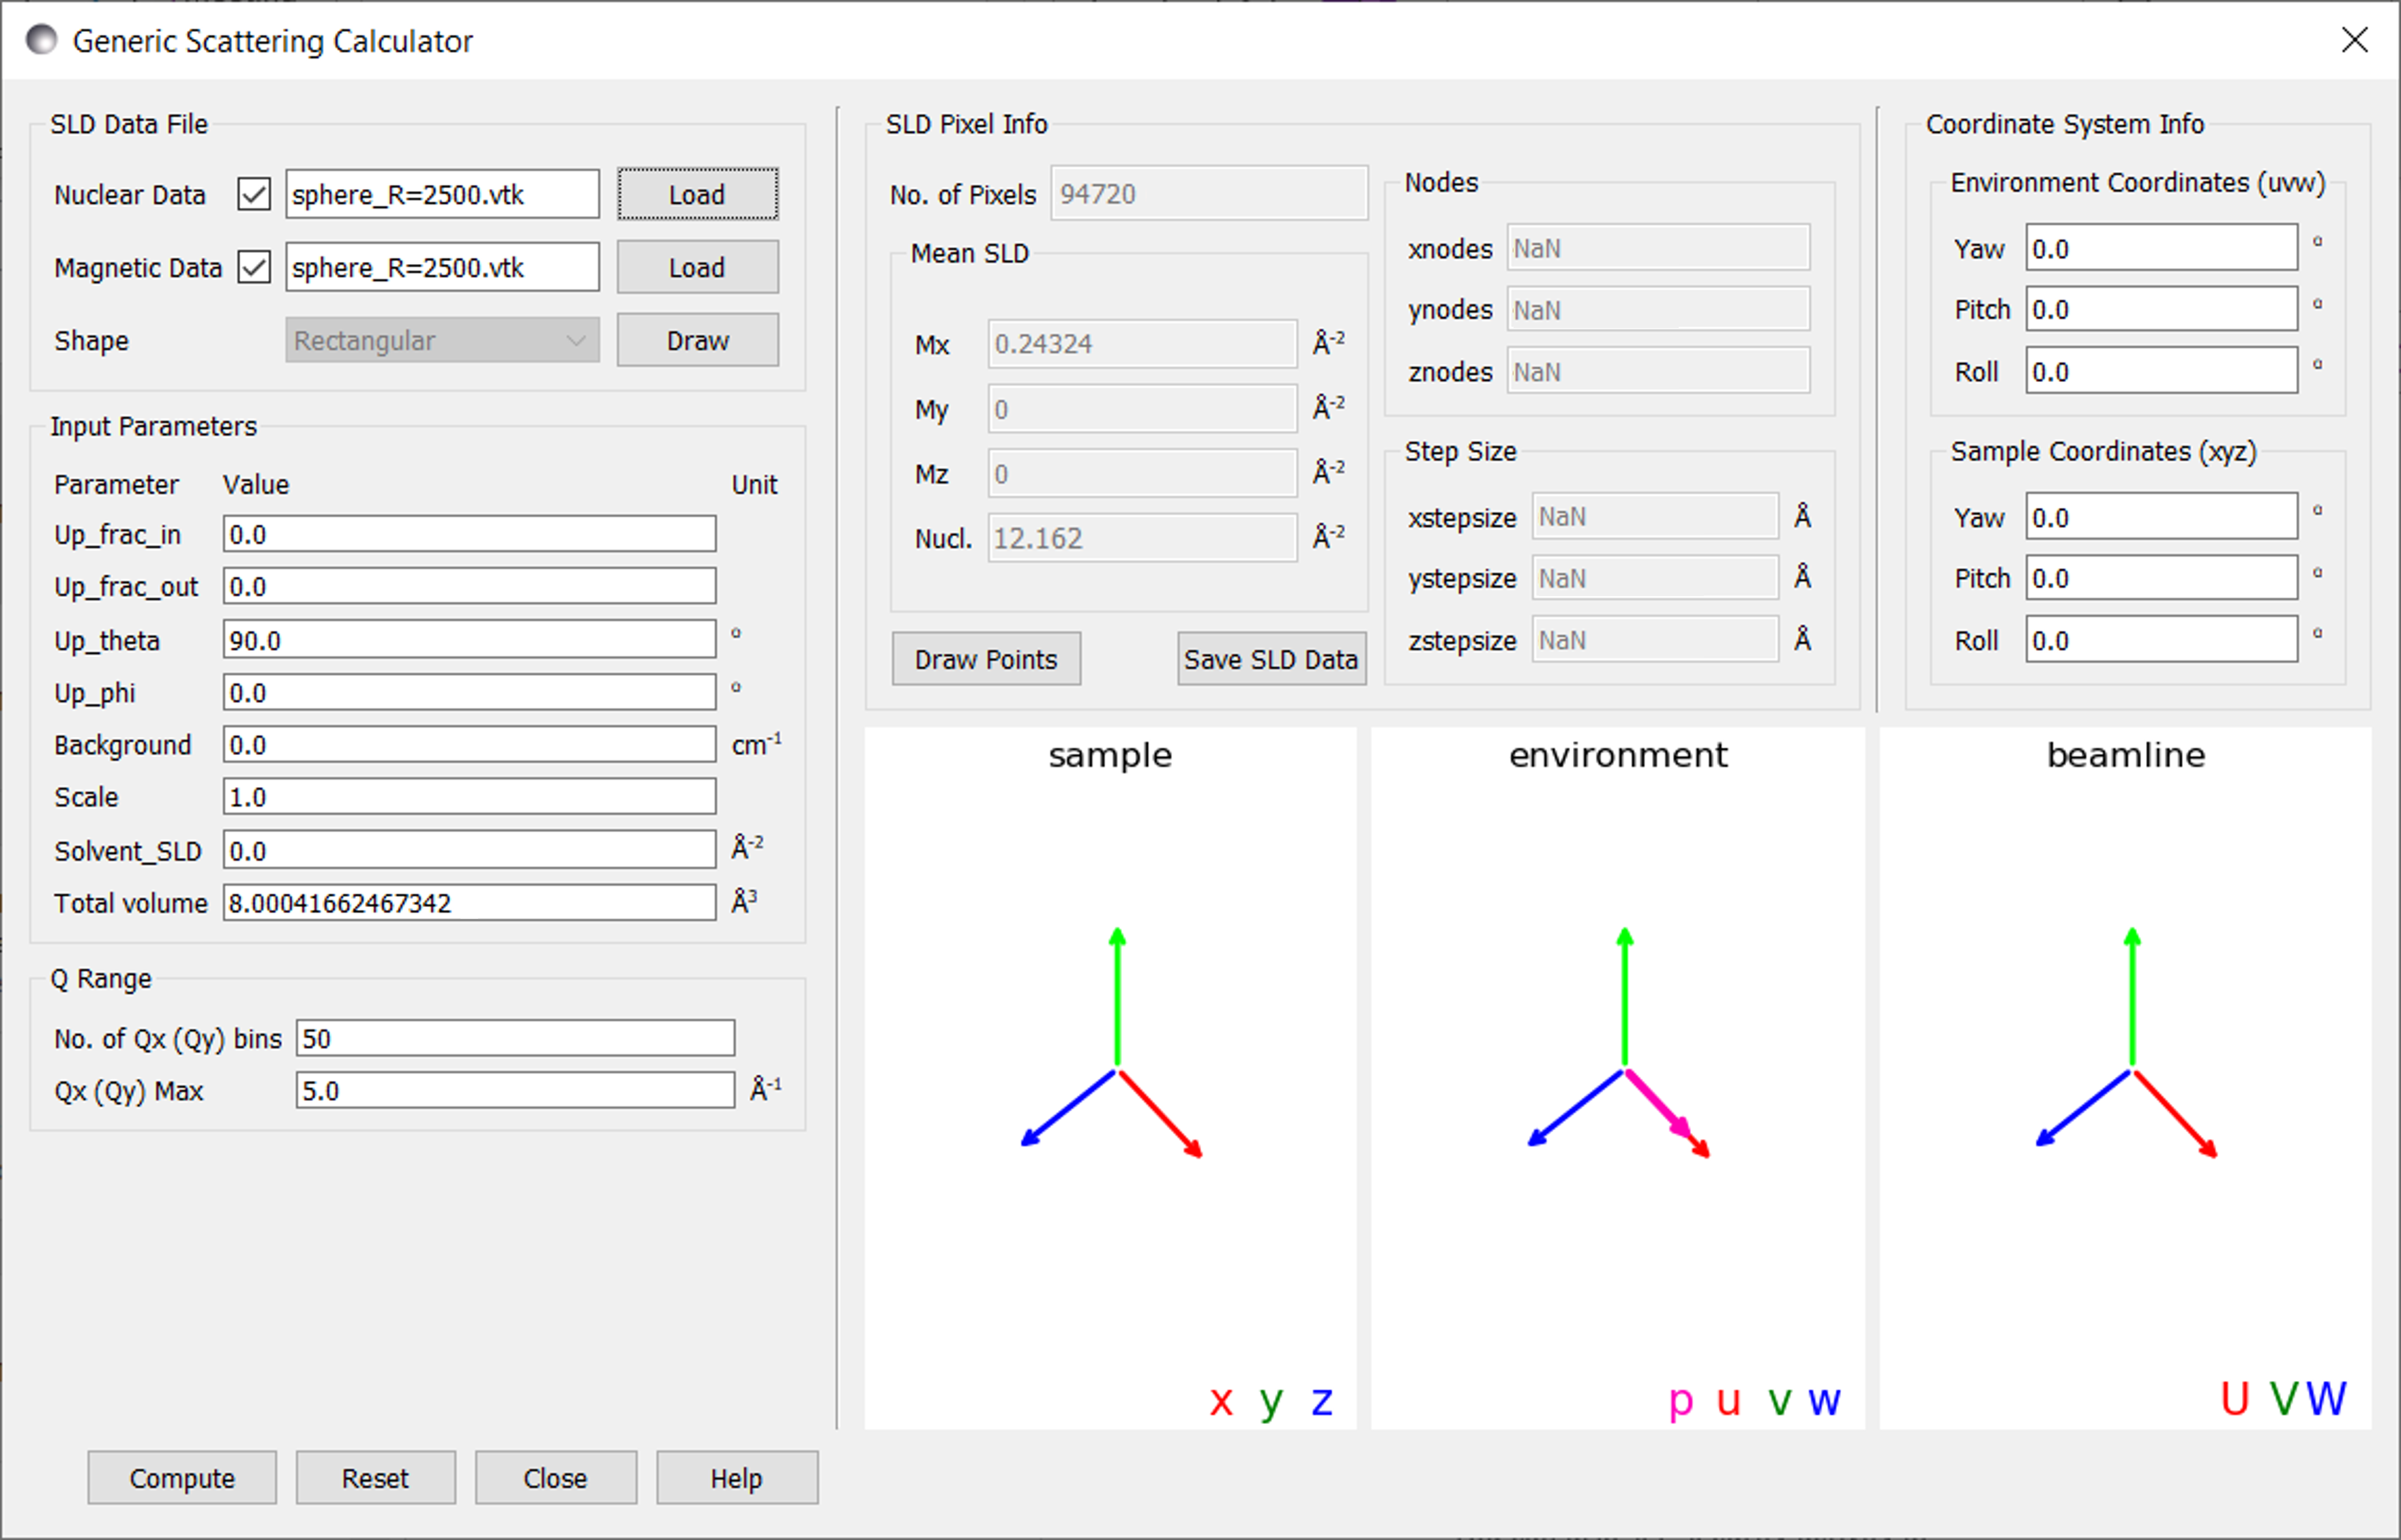Load the magnetic data file
The height and width of the screenshot is (1540, 2401).
click(697, 267)
